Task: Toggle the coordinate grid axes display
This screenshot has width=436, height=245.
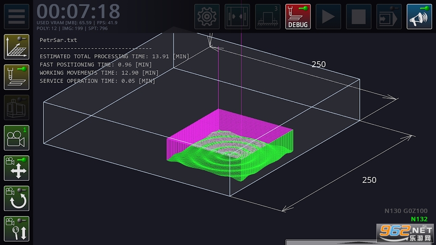Action: pos(17,47)
